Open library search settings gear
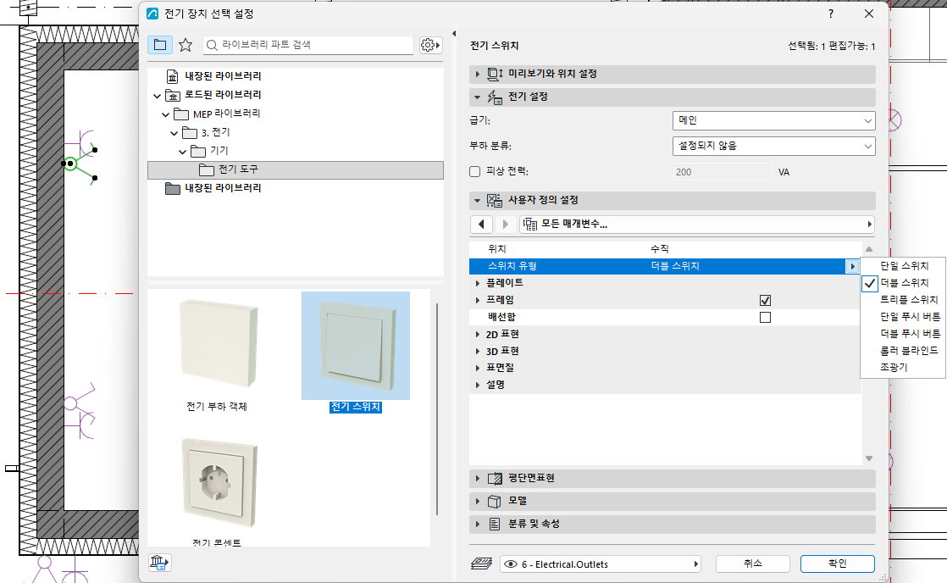Image resolution: width=947 pixels, height=583 pixels. [x=430, y=45]
